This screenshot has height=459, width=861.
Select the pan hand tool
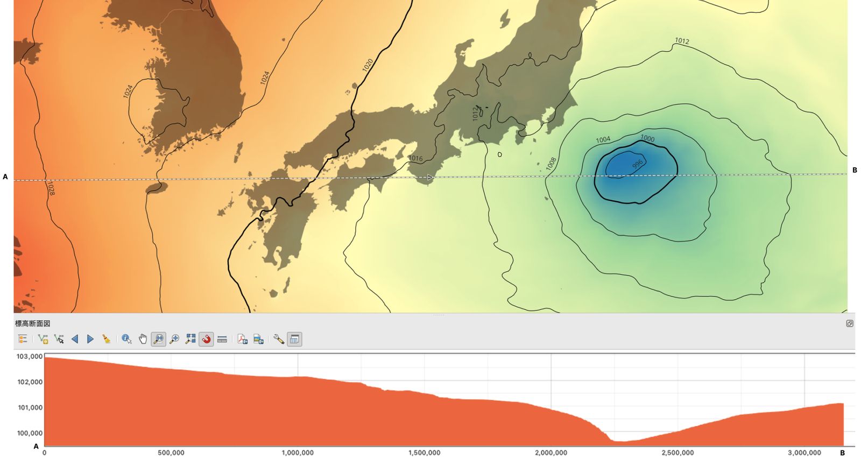coord(143,339)
